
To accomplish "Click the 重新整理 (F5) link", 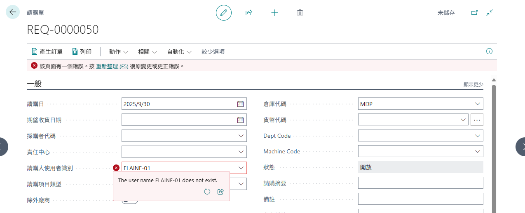I will pos(112,66).
